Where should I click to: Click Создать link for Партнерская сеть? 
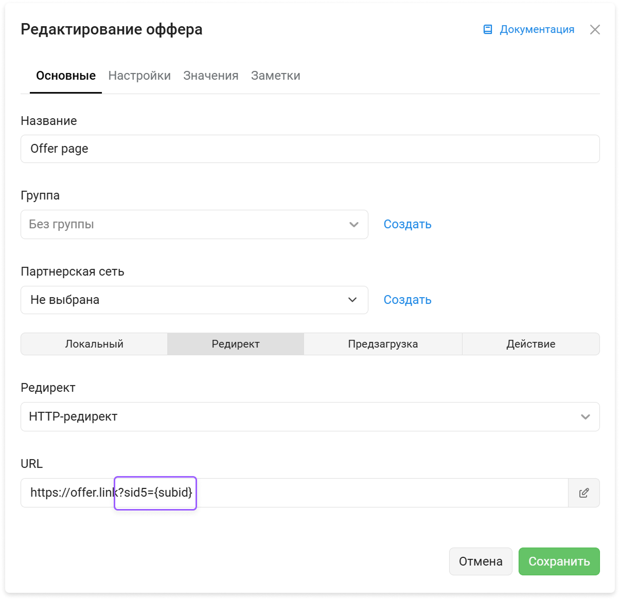[408, 300]
